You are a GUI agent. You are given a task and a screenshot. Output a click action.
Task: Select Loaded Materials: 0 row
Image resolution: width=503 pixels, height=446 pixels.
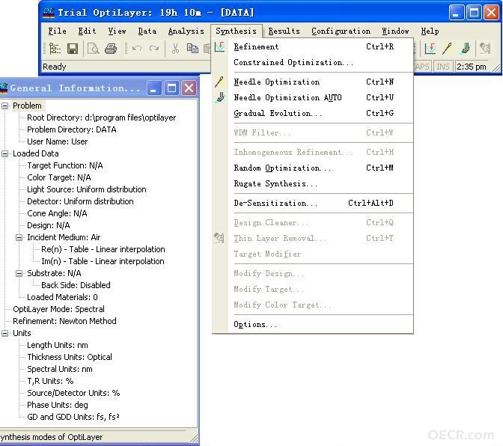point(62,297)
